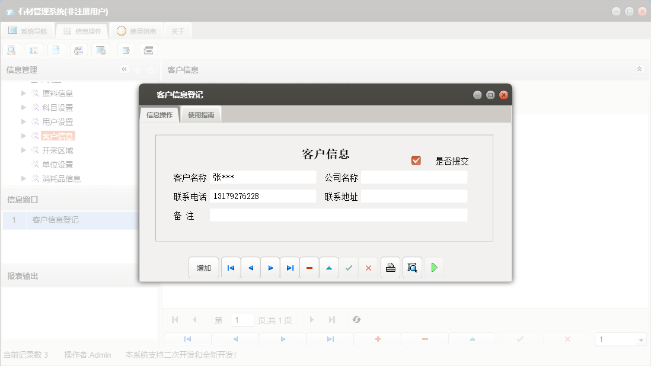Click the green checkmark to confirm record

[349, 267]
